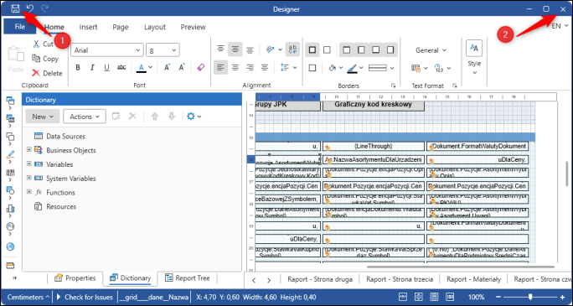The image size is (573, 306).
Task: Zoom out with the minus button
Action: coord(499,298)
